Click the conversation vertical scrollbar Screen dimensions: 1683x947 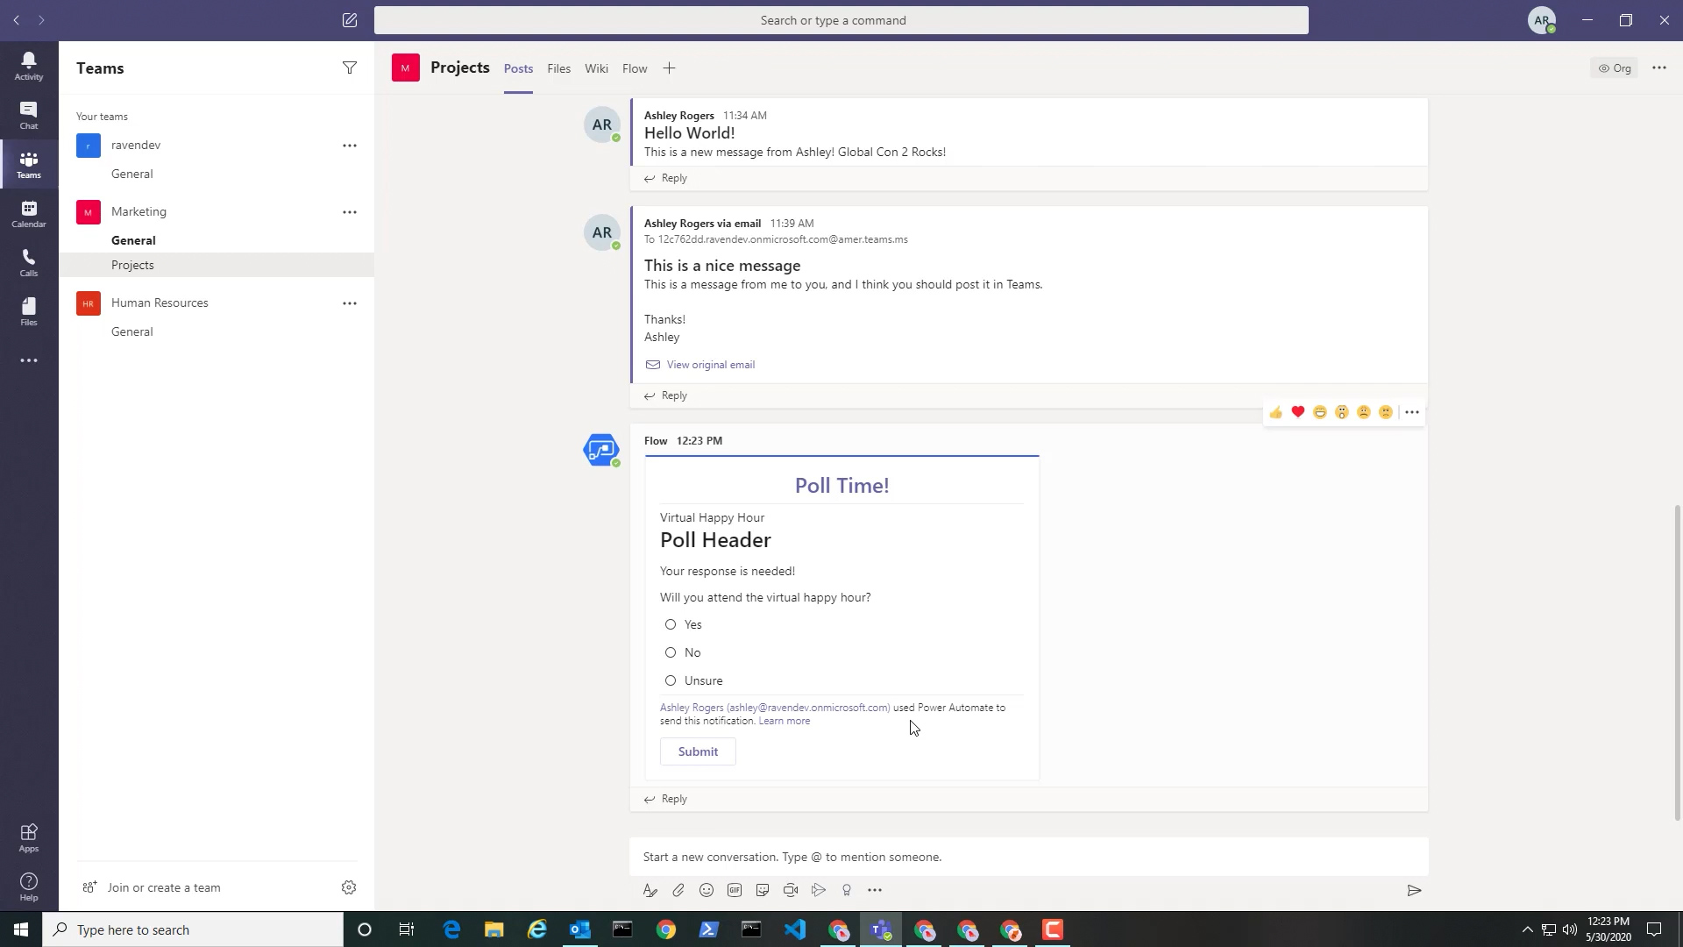click(x=1678, y=663)
